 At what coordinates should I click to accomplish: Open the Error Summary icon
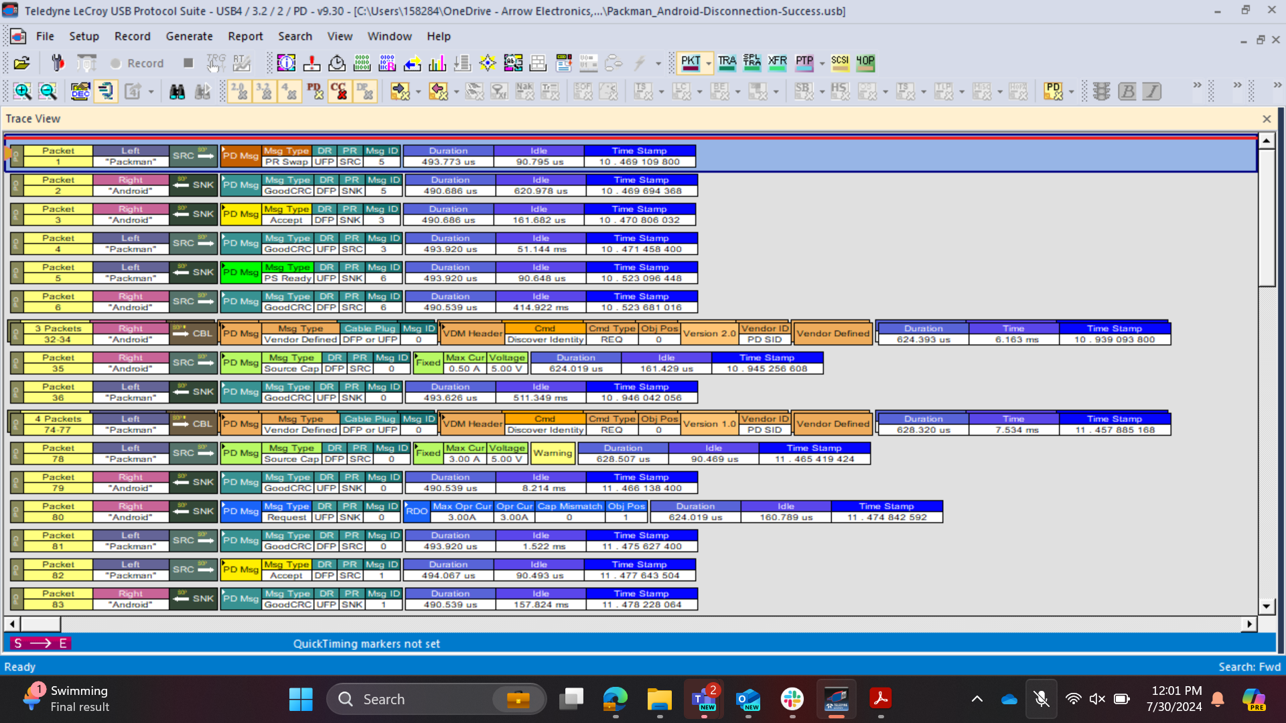pos(311,63)
